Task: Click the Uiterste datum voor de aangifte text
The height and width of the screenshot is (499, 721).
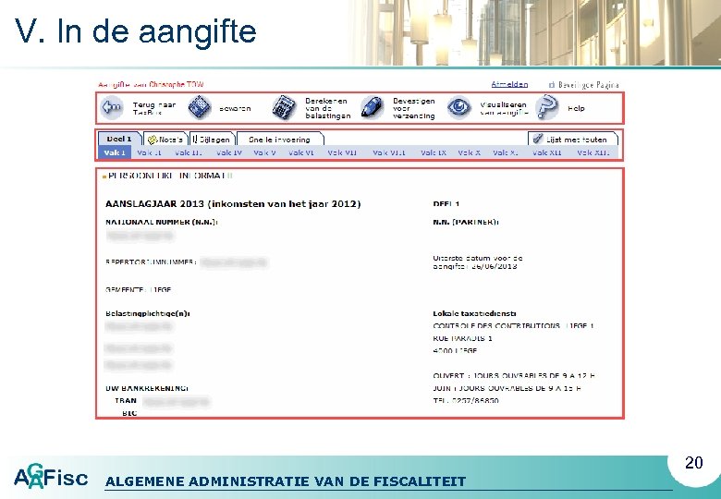Action: pyautogui.click(x=478, y=262)
